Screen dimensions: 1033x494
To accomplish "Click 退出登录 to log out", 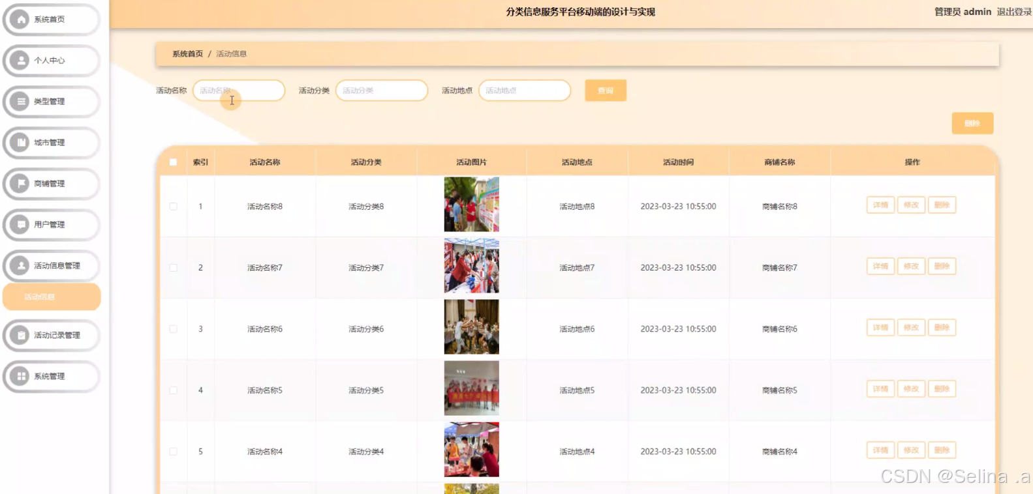I will coord(1014,12).
